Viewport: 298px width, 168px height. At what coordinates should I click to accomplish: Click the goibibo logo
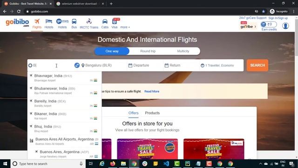click(x=17, y=23)
